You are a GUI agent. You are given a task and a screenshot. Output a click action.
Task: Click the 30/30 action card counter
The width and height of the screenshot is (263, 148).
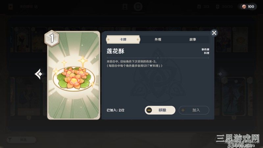[224, 7]
